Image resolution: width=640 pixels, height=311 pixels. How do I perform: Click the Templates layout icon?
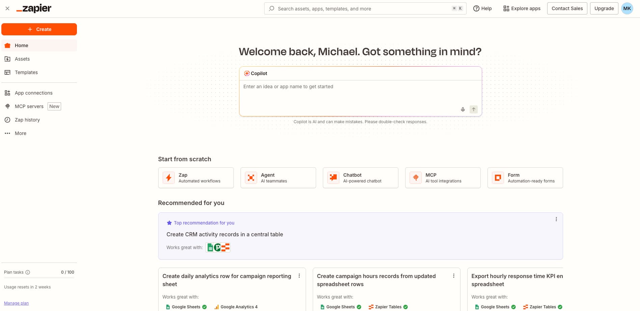click(x=7, y=72)
